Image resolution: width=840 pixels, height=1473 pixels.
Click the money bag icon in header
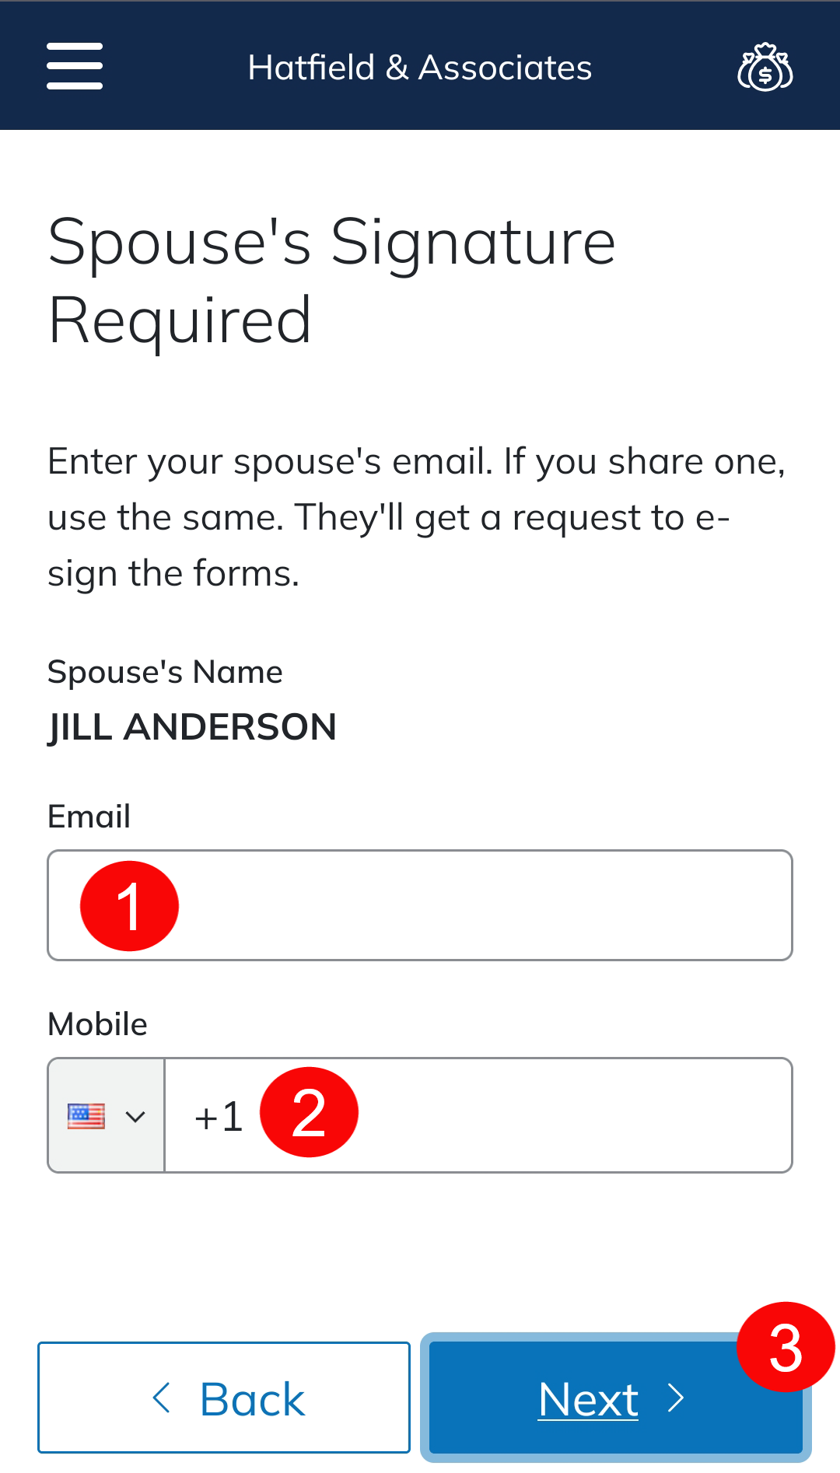pos(765,68)
